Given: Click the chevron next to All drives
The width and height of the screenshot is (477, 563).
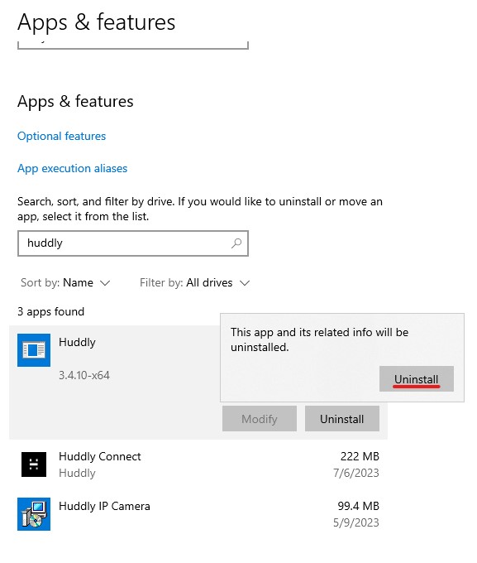Looking at the screenshot, I should tap(245, 283).
